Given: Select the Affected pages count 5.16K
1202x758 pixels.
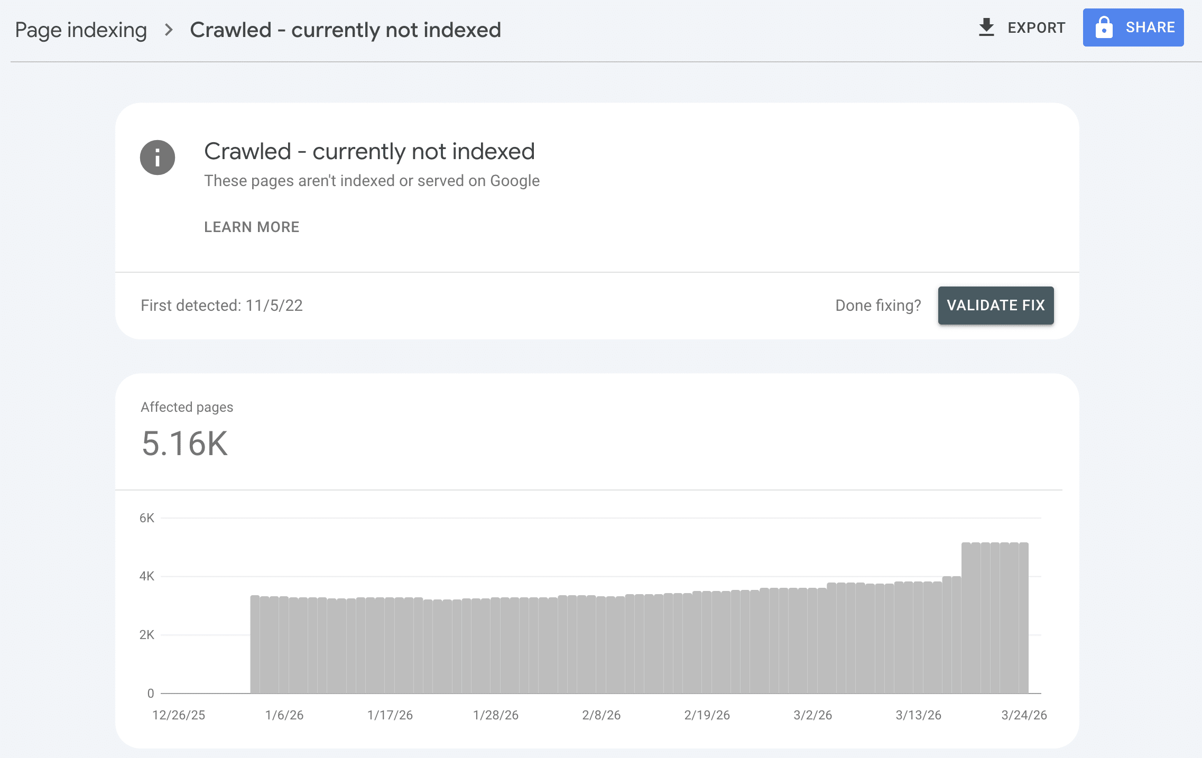Looking at the screenshot, I should coord(185,443).
